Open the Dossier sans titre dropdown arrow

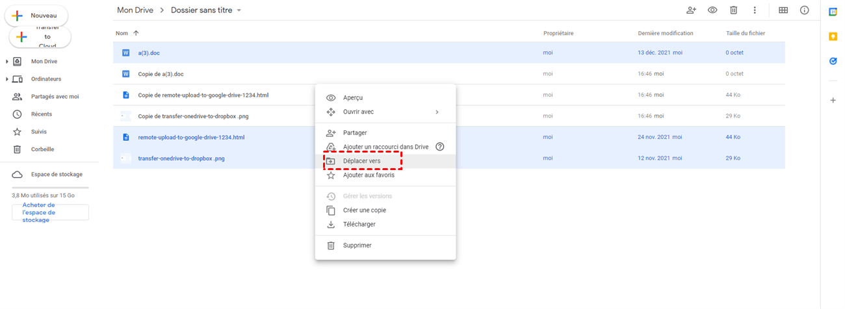coord(239,10)
